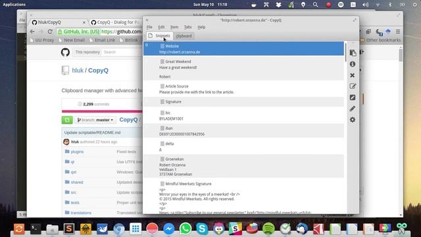Open the 'Other bookmarks' folder
This screenshot has width=421, height=237.
pos(380,40)
